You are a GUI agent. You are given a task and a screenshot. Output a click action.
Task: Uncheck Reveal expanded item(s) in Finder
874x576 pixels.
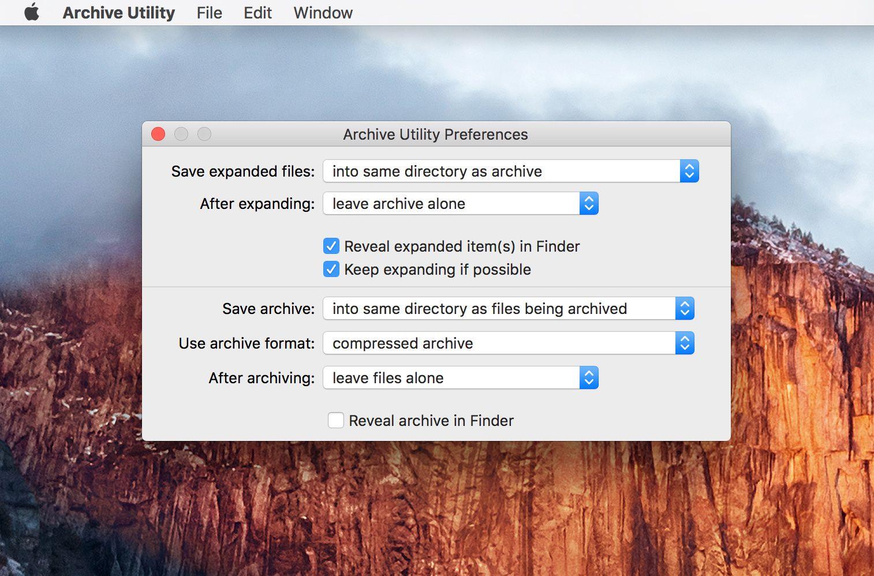[331, 246]
